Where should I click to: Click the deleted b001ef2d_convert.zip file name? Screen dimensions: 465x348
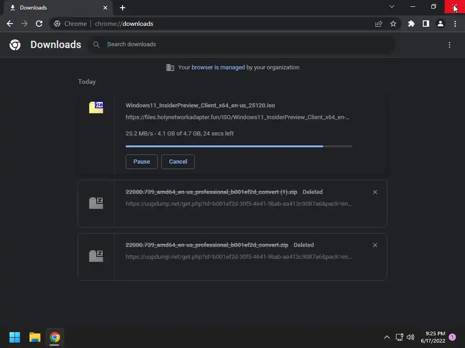(207, 245)
